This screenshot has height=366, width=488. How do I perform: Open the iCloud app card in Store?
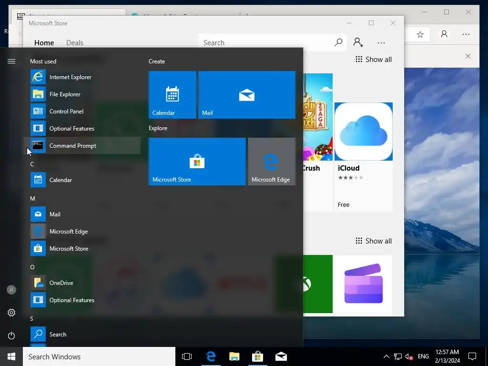[x=364, y=157]
